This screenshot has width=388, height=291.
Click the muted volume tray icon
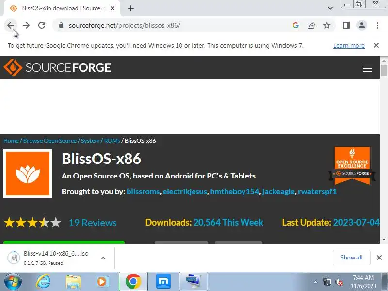tap(339, 282)
